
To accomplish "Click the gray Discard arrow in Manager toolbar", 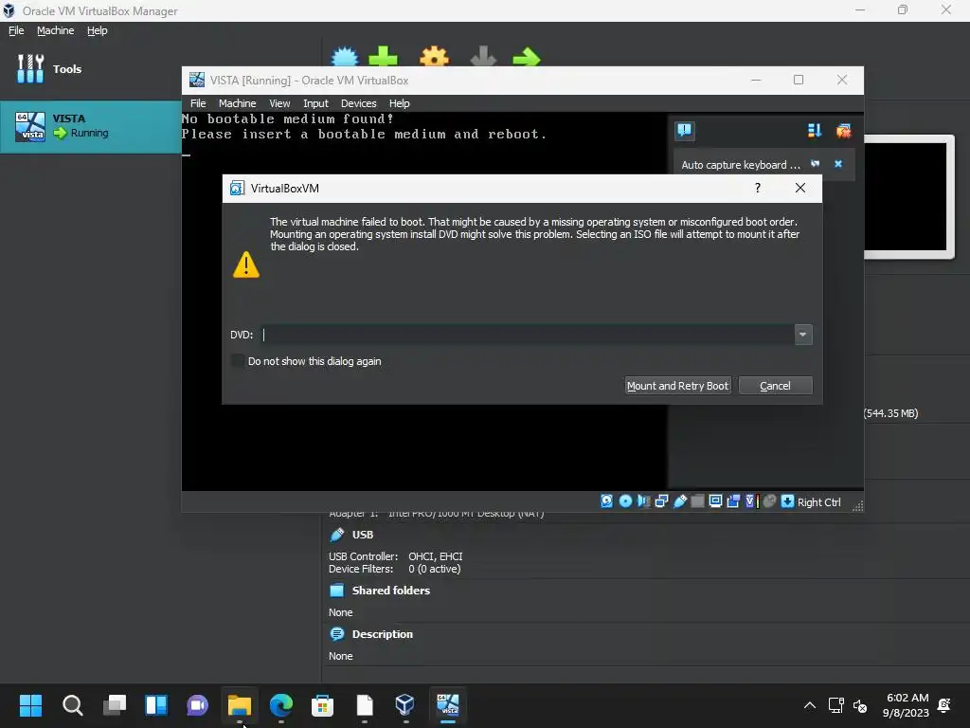I will 483,57.
